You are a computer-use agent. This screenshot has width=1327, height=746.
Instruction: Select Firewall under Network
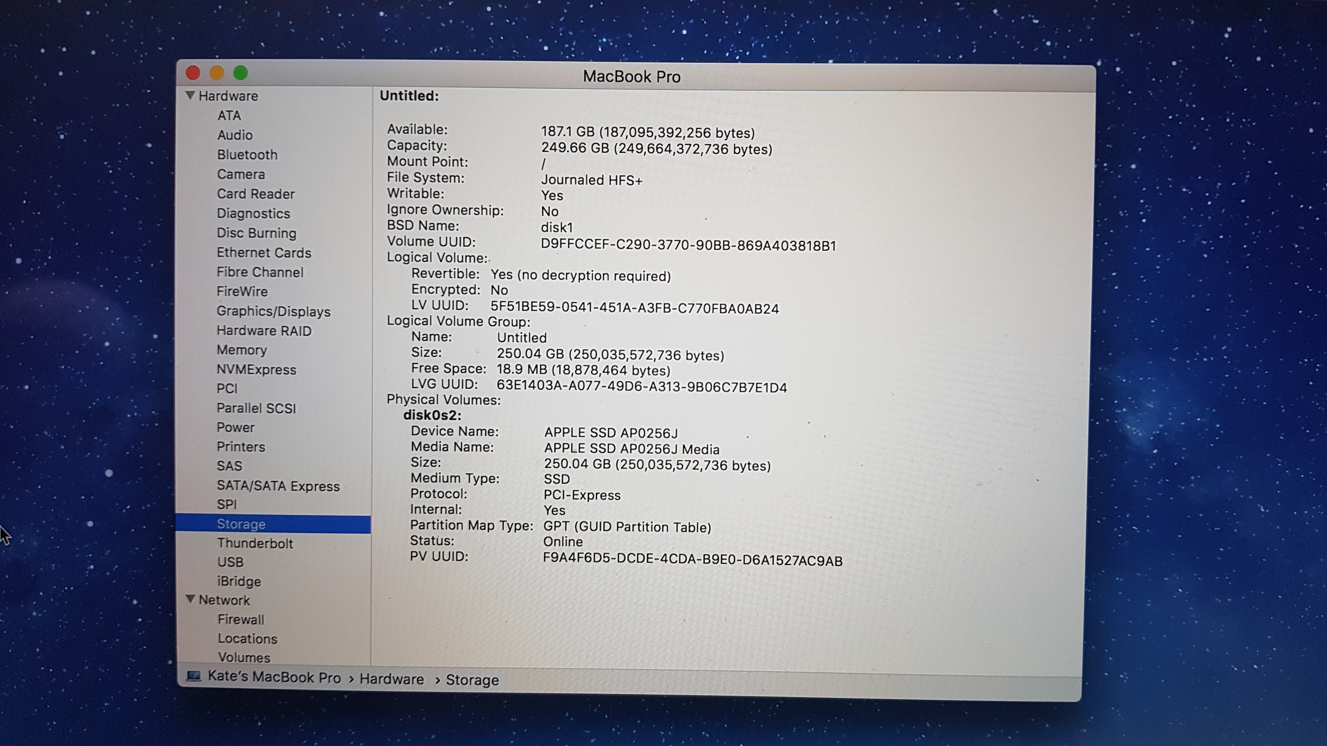click(x=241, y=619)
